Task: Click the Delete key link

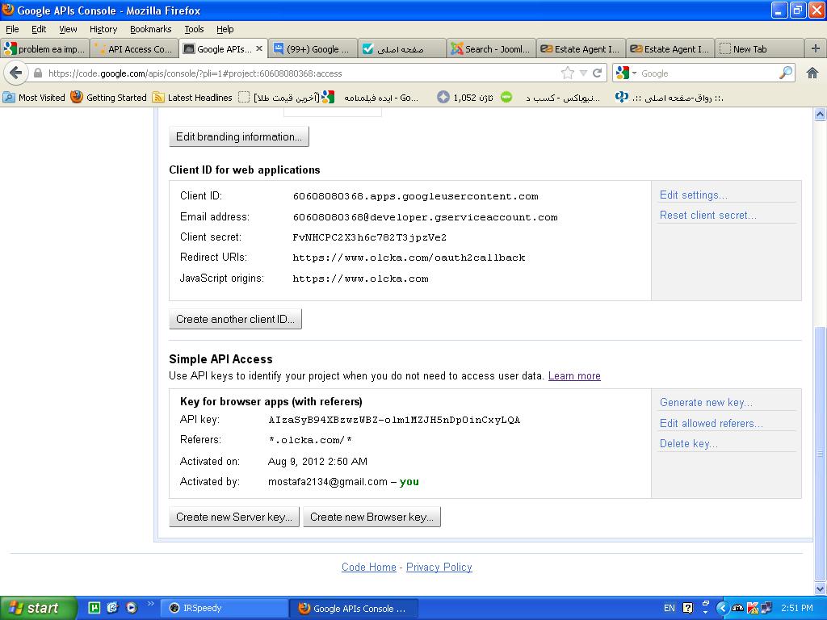Action: coord(688,443)
